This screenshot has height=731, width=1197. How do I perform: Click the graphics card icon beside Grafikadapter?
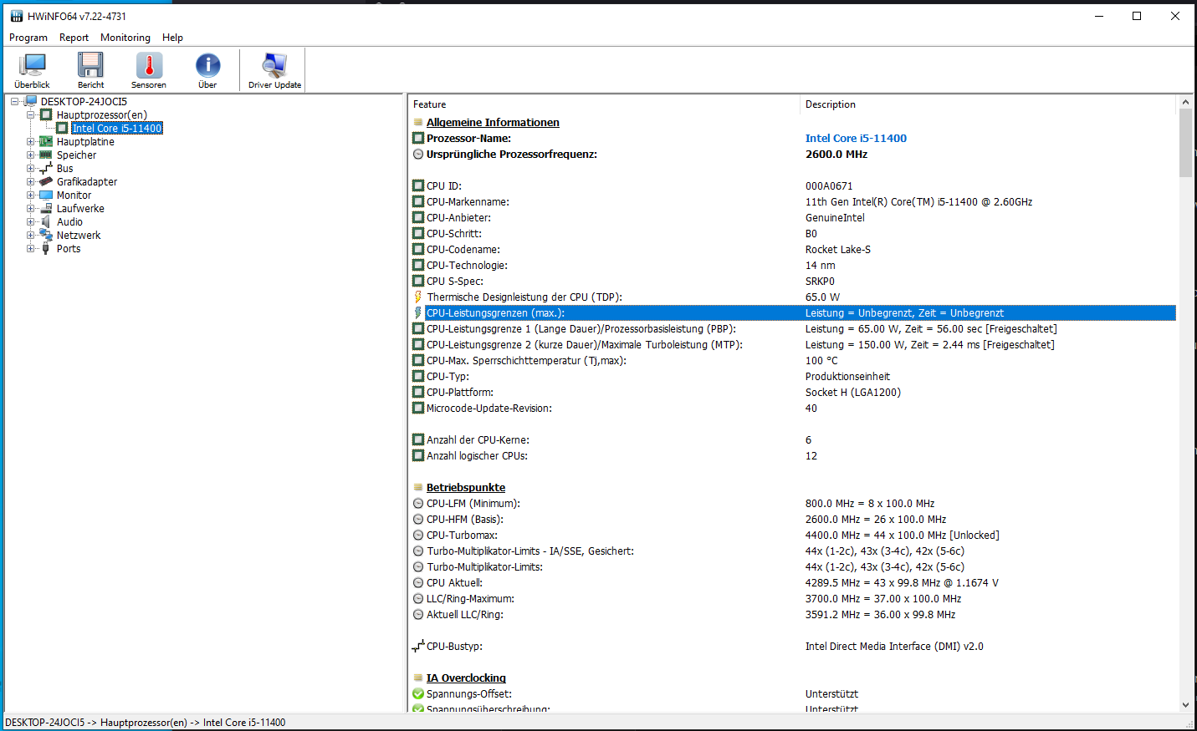click(x=46, y=181)
